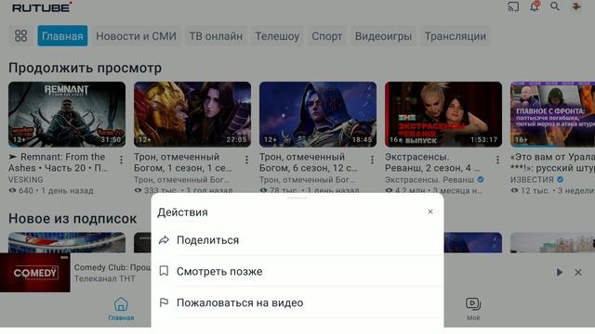Click the Телеканал ТНТ channel name

(104, 278)
